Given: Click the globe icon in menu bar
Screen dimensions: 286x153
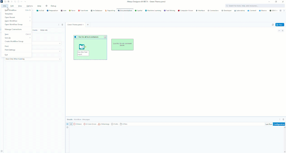Looking at the screenshot, I should [x=46, y=6].
